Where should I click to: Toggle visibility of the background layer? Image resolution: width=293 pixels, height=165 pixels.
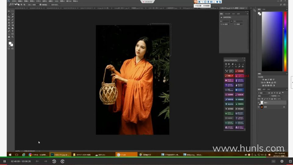coord(259,107)
